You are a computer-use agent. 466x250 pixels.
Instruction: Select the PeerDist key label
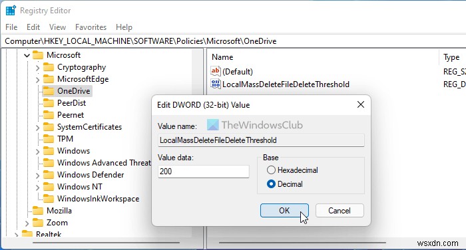(72, 103)
